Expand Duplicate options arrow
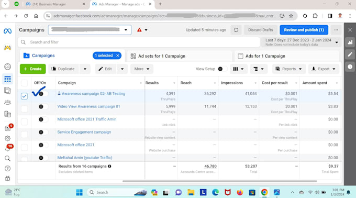Screen dimensions: 356x198 [85, 69]
